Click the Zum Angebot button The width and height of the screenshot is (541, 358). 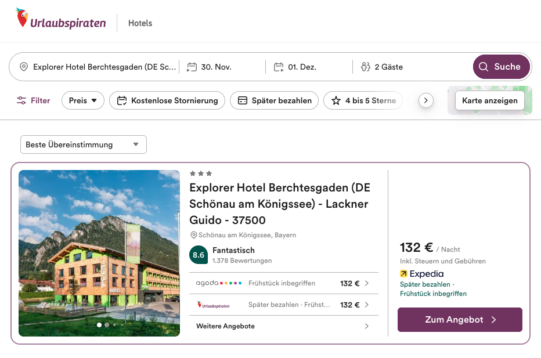pos(460,320)
